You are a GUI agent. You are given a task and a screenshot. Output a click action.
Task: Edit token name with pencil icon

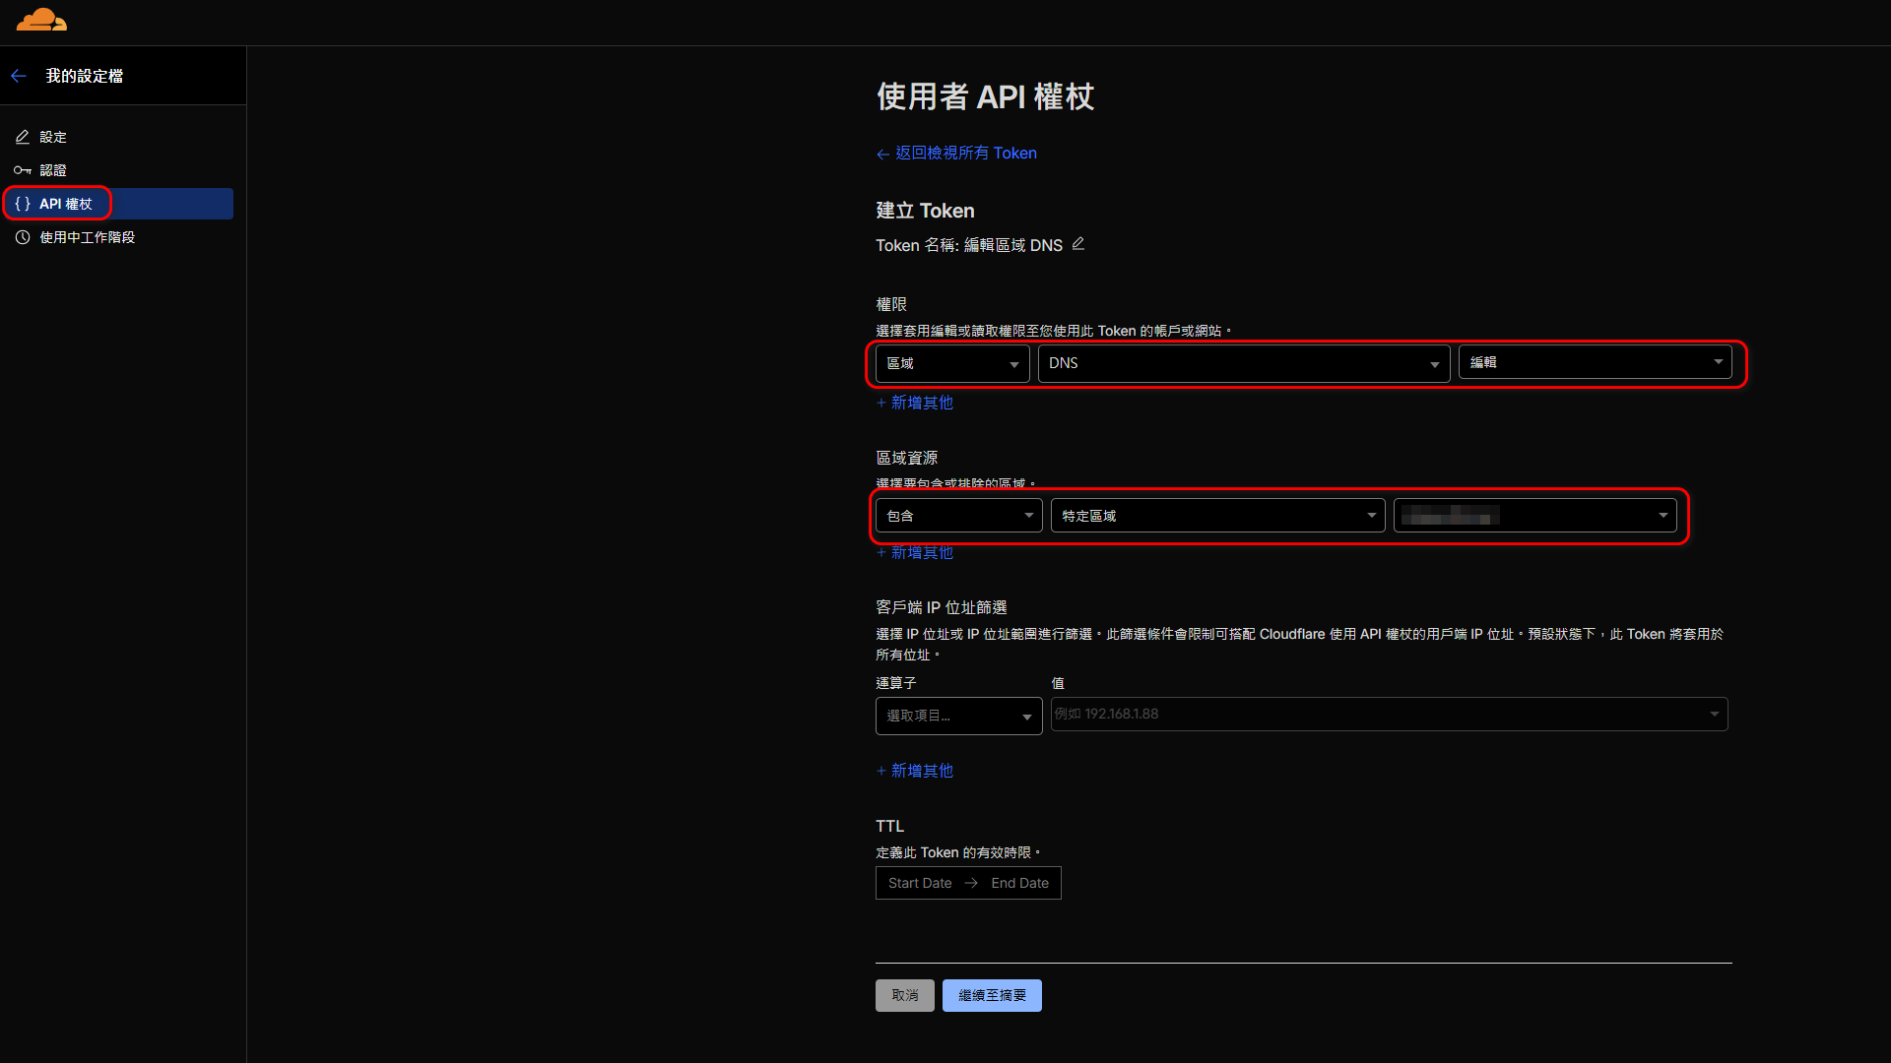(1078, 244)
